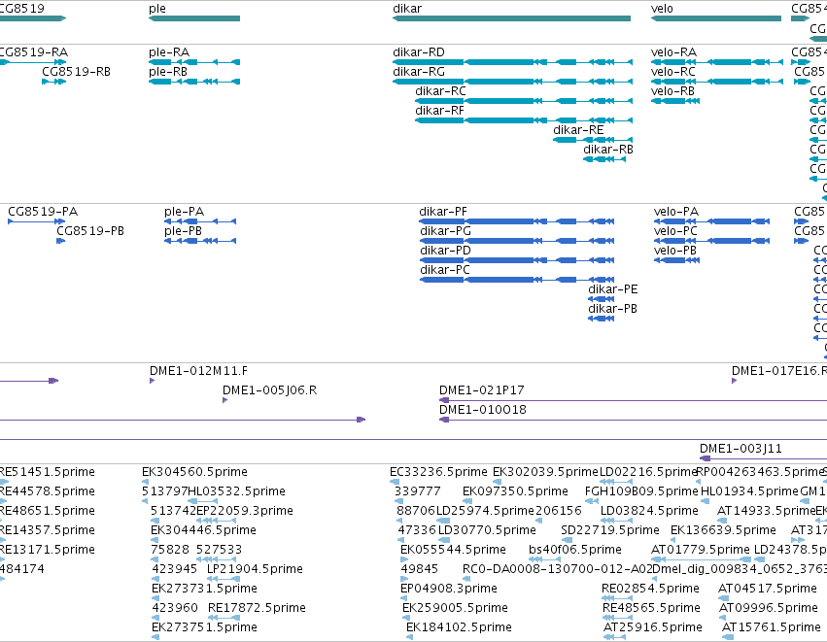Select the EC33236.5prime EST label
This screenshot has width=827, height=642.
(438, 472)
